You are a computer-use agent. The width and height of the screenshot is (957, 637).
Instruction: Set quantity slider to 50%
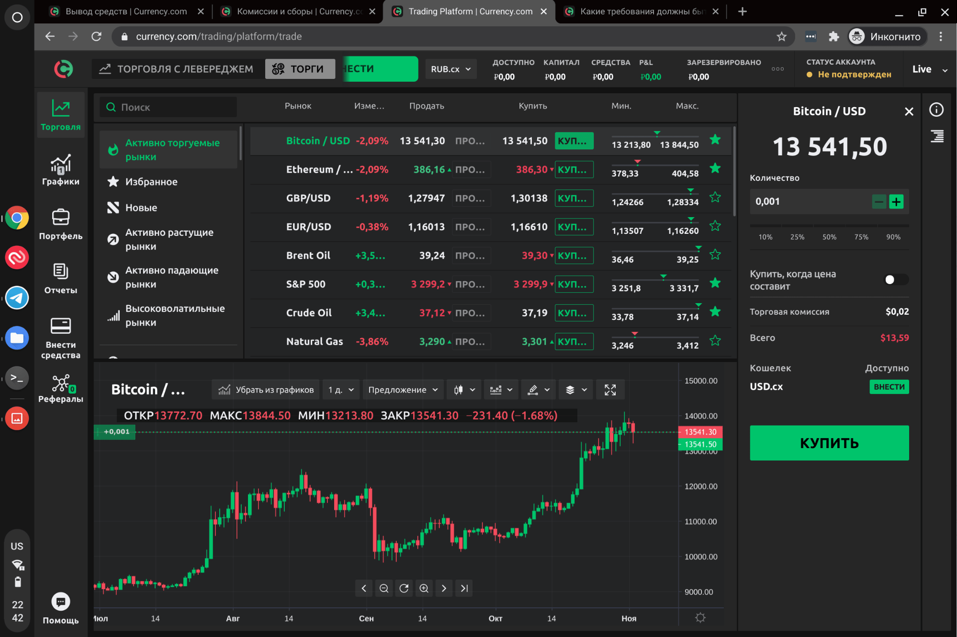(x=829, y=237)
